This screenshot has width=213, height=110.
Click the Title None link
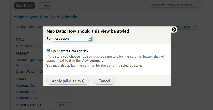tap(28, 46)
